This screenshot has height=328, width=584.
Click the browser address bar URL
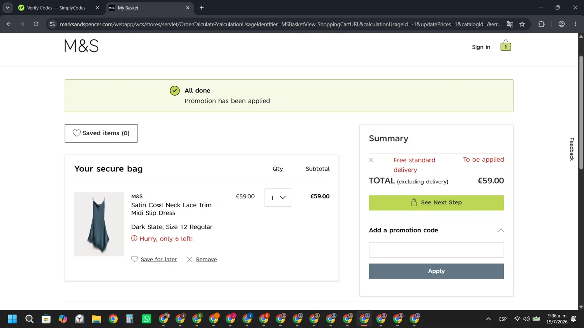click(x=280, y=24)
